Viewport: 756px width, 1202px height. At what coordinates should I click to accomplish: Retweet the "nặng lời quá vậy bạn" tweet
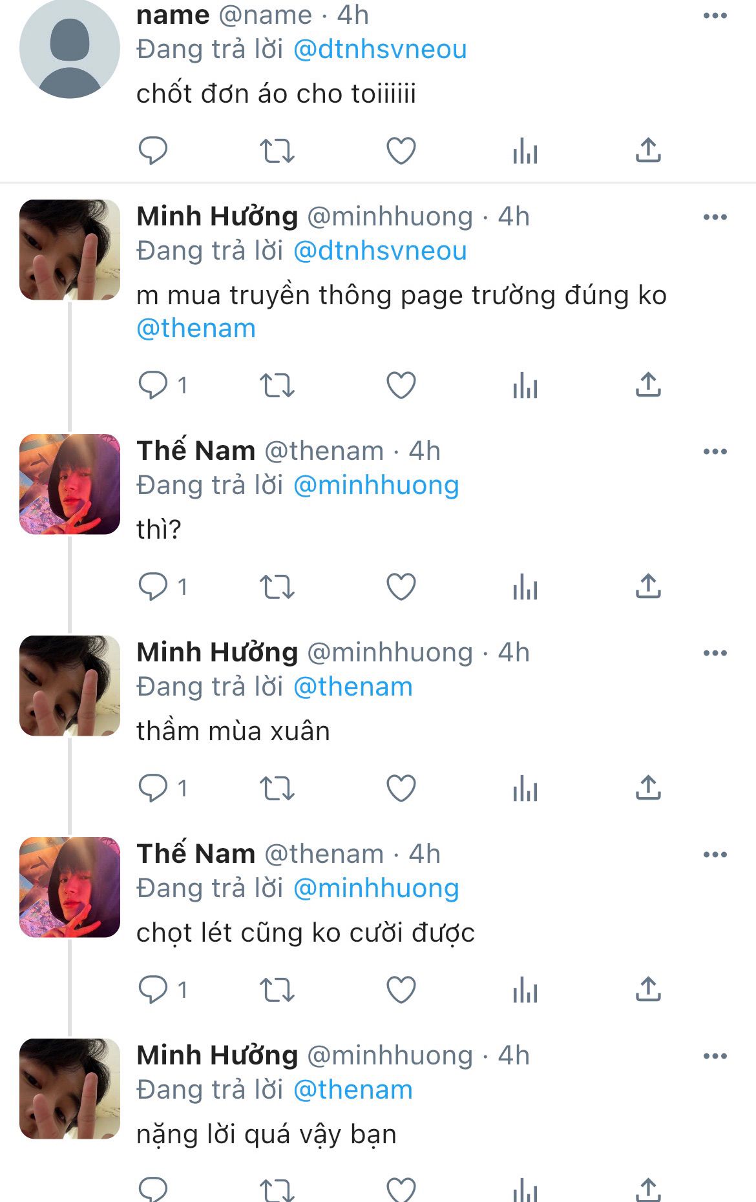[x=277, y=1188]
